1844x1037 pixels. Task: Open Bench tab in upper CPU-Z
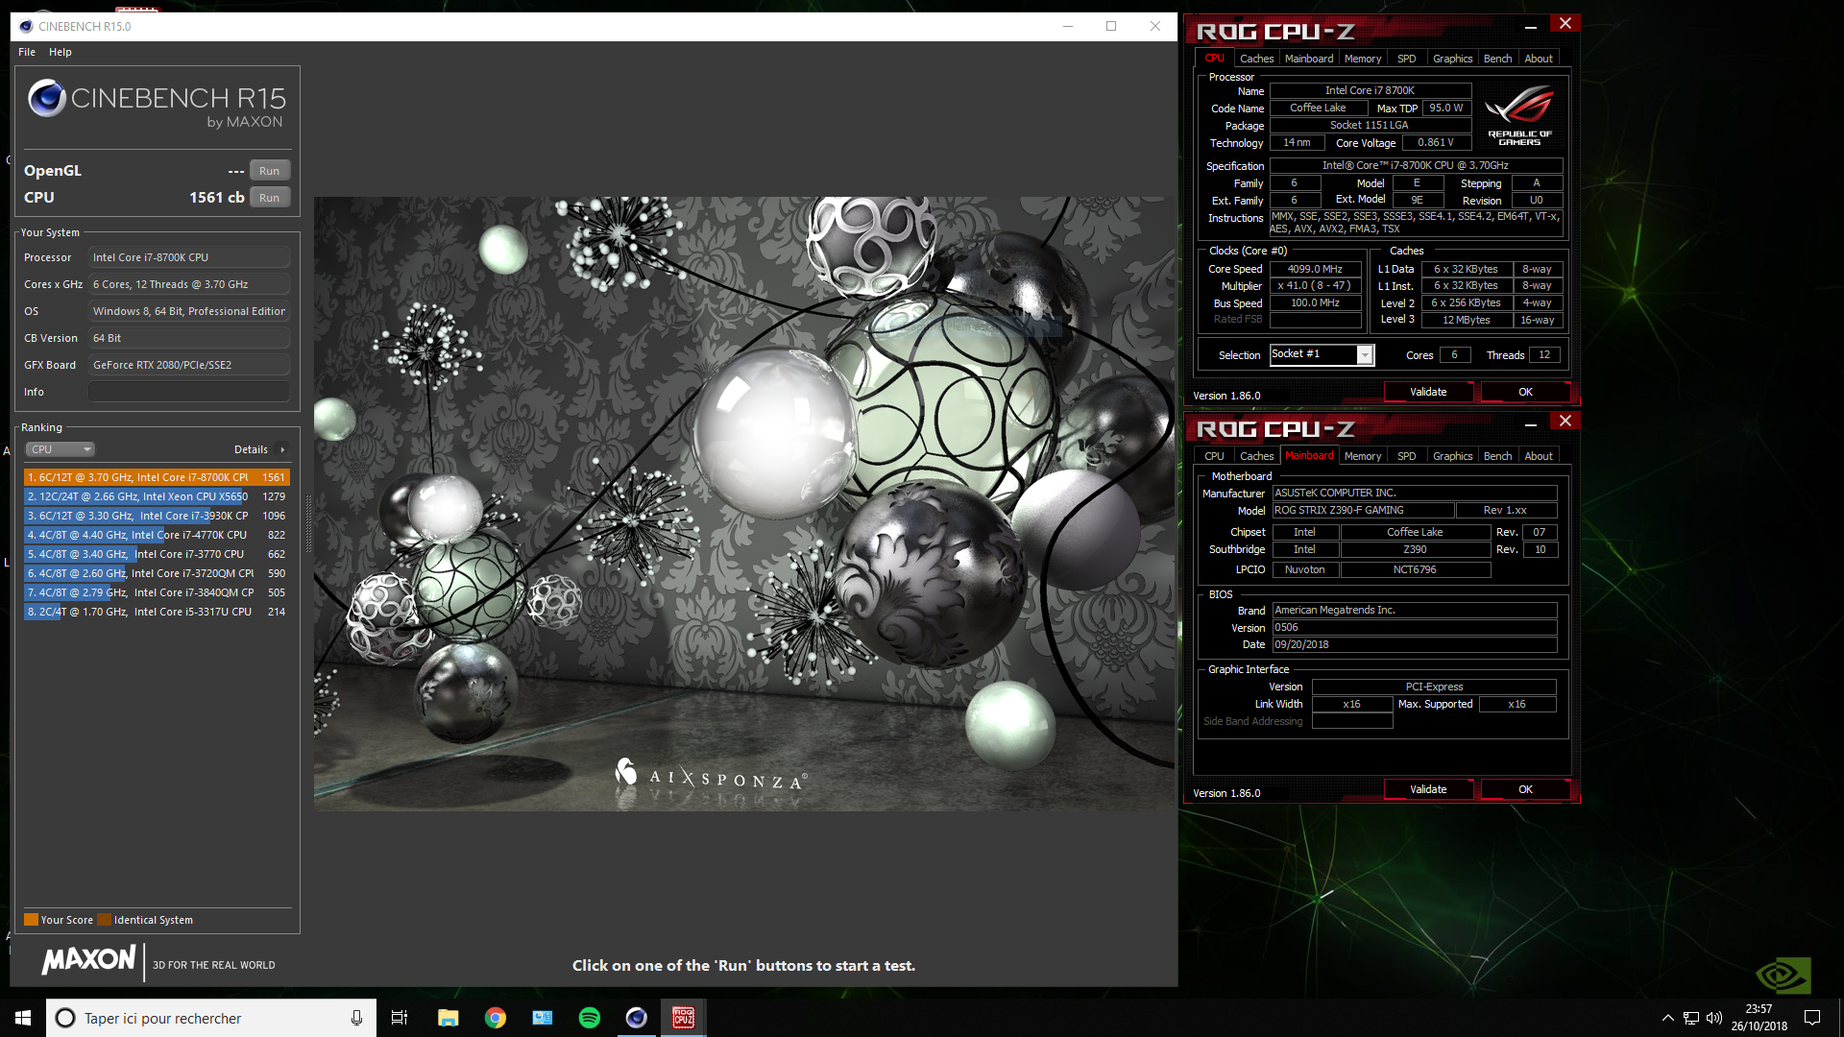[1497, 59]
